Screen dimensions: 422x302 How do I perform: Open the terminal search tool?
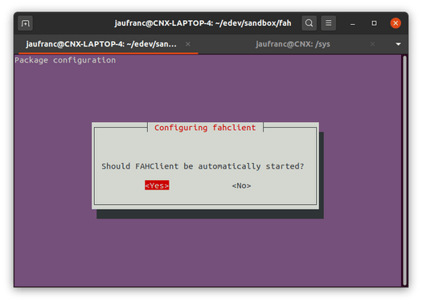click(x=309, y=23)
